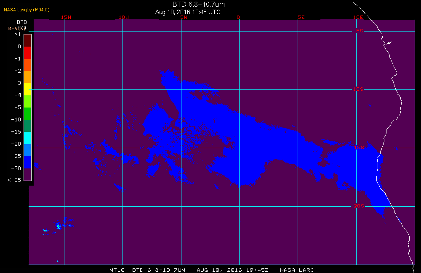Click the 15W longitude label
421x273 pixels.
coord(66,17)
